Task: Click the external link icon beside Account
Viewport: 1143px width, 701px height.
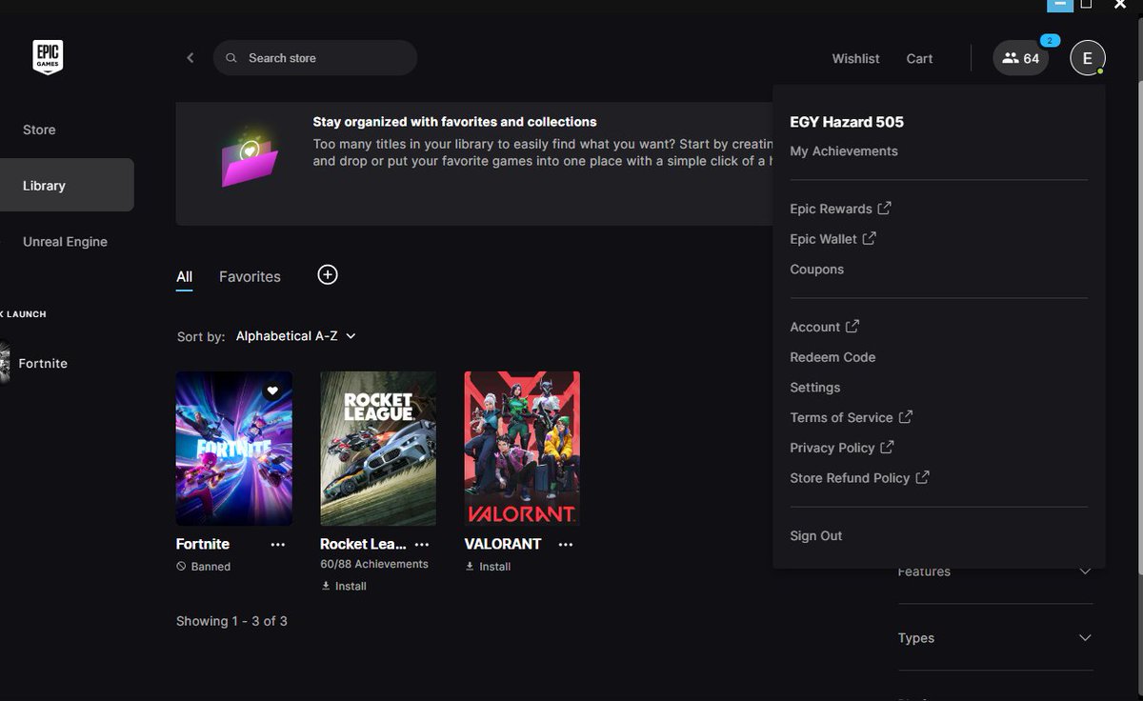Action: point(852,326)
